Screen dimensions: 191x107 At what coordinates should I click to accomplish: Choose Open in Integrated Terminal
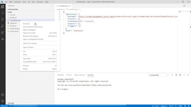[40, 39]
